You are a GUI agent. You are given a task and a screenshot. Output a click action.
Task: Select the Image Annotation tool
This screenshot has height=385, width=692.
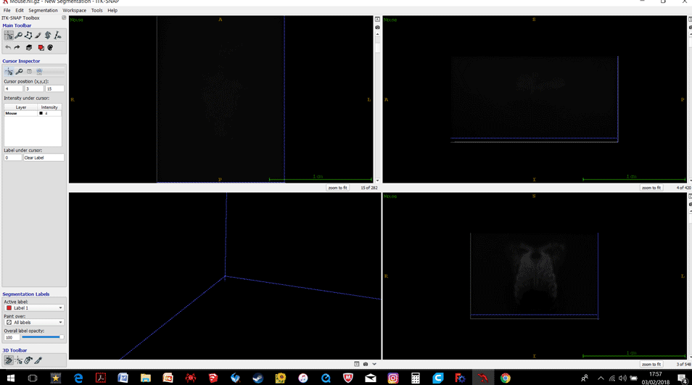coord(57,36)
